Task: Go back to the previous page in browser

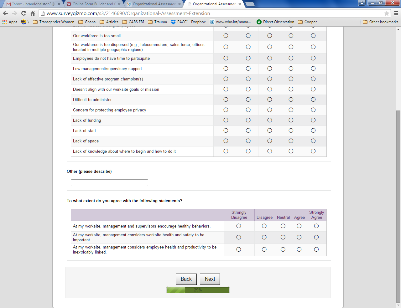Action: [5, 13]
